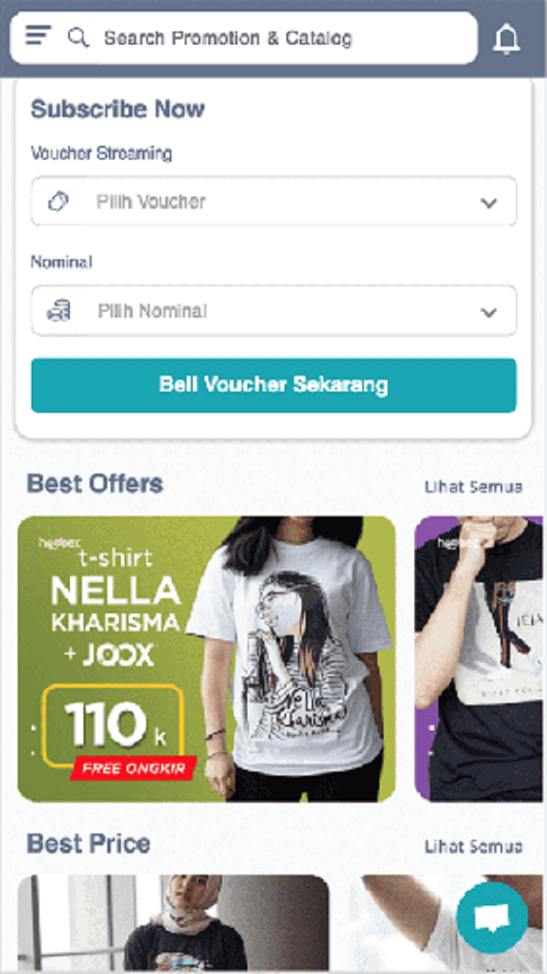Tap the search magnifier icon

79,37
